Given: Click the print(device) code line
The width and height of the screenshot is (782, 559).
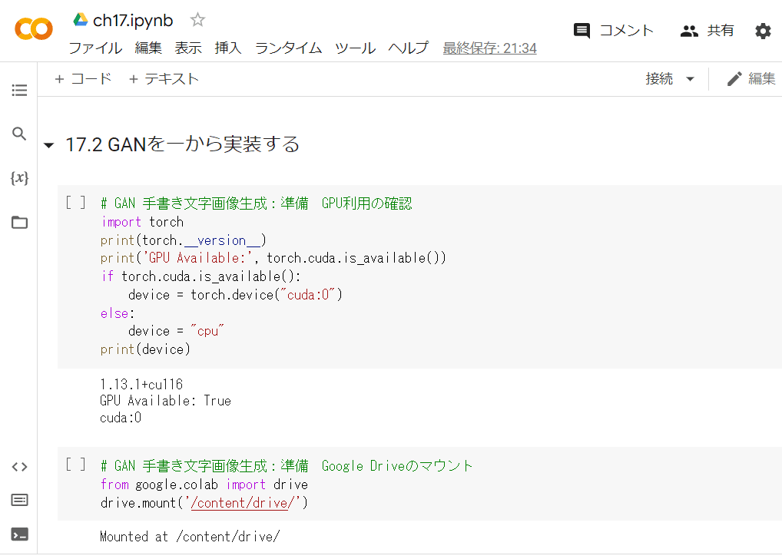Looking at the screenshot, I should pos(145,349).
